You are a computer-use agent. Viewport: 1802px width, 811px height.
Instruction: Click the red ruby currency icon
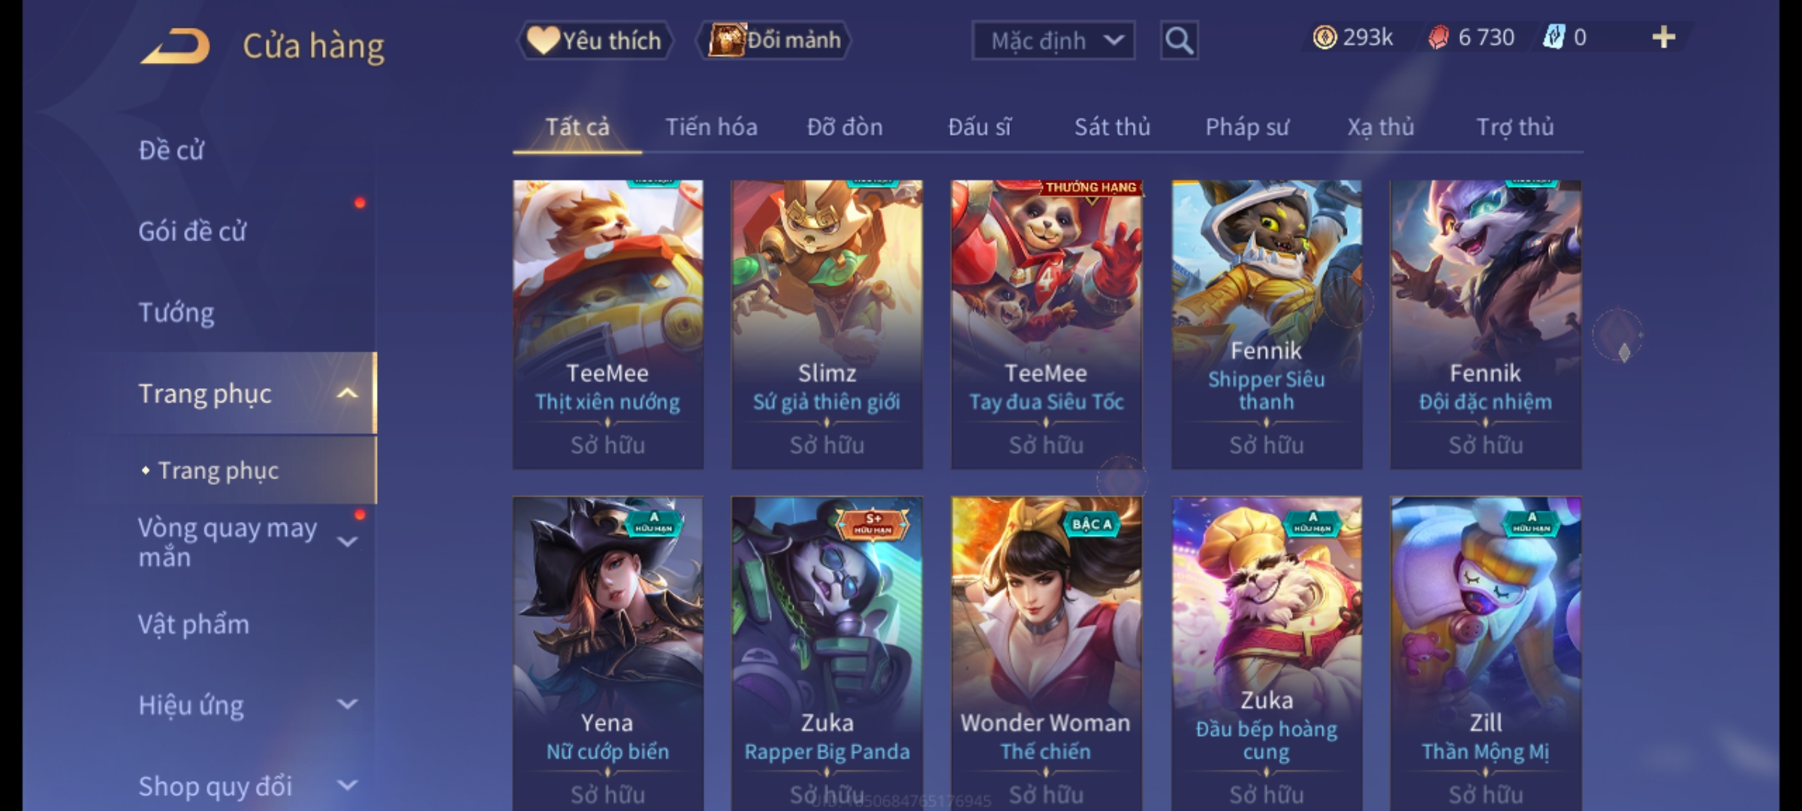(1439, 38)
